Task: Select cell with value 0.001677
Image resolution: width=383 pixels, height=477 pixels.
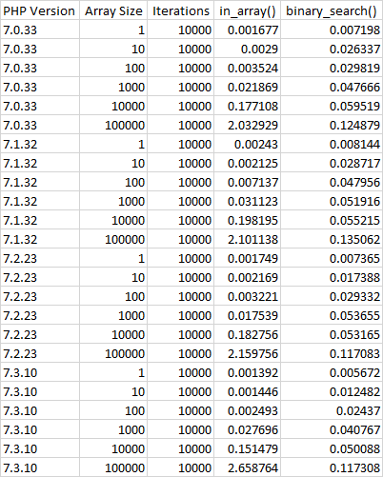Action: click(248, 30)
